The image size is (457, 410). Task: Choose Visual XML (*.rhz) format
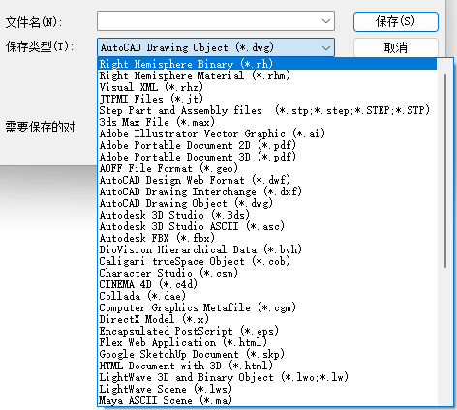pyautogui.click(x=268, y=87)
